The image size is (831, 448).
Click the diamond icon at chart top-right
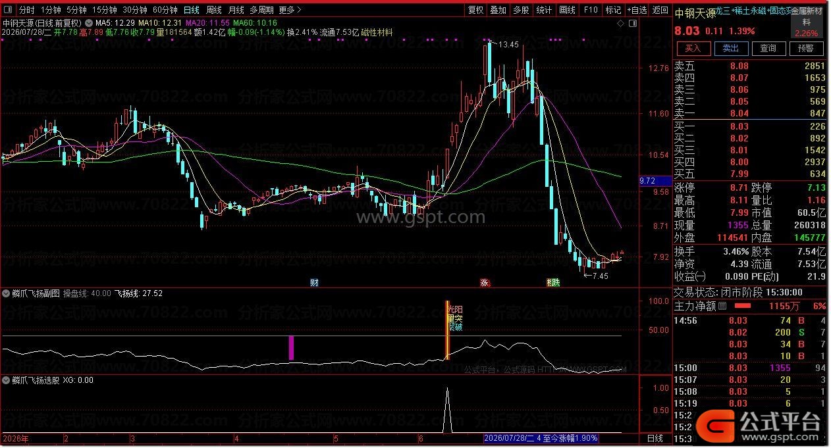click(620, 23)
